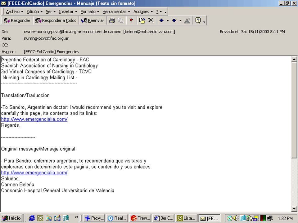Switch to 3er C taskbar window
298x223 pixels.
coord(163,218)
